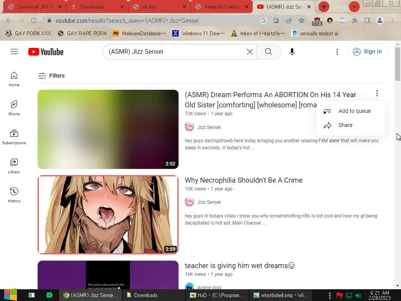Click the magnifier search button

point(269,52)
